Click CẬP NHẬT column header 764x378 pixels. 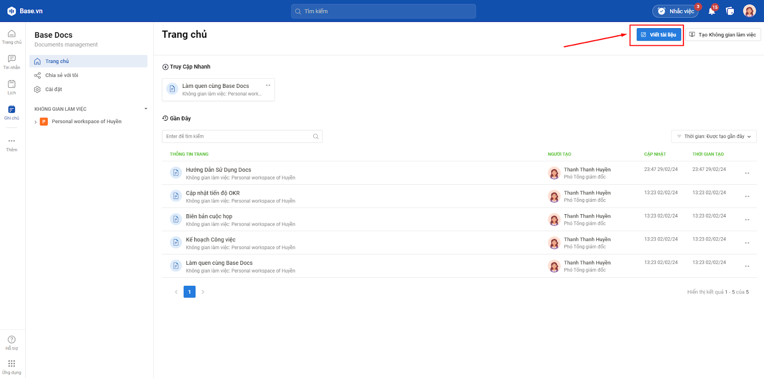pos(655,154)
